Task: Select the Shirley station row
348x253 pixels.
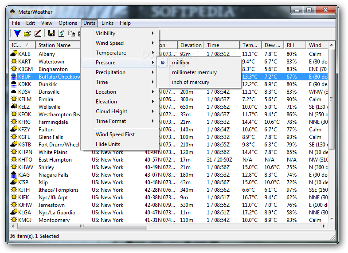Action: tap(168, 167)
